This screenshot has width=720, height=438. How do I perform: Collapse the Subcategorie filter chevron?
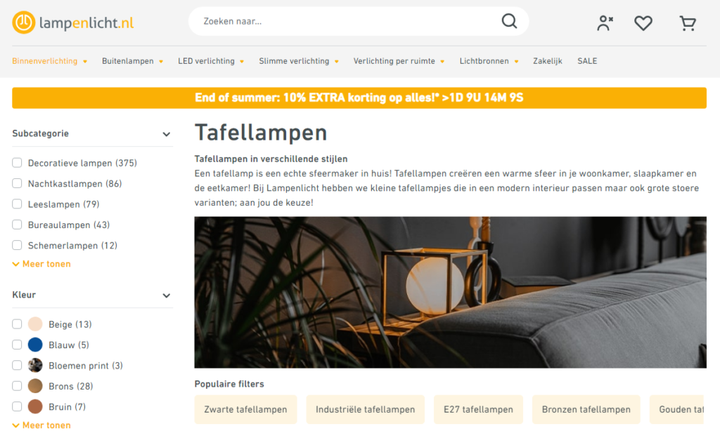tap(166, 134)
